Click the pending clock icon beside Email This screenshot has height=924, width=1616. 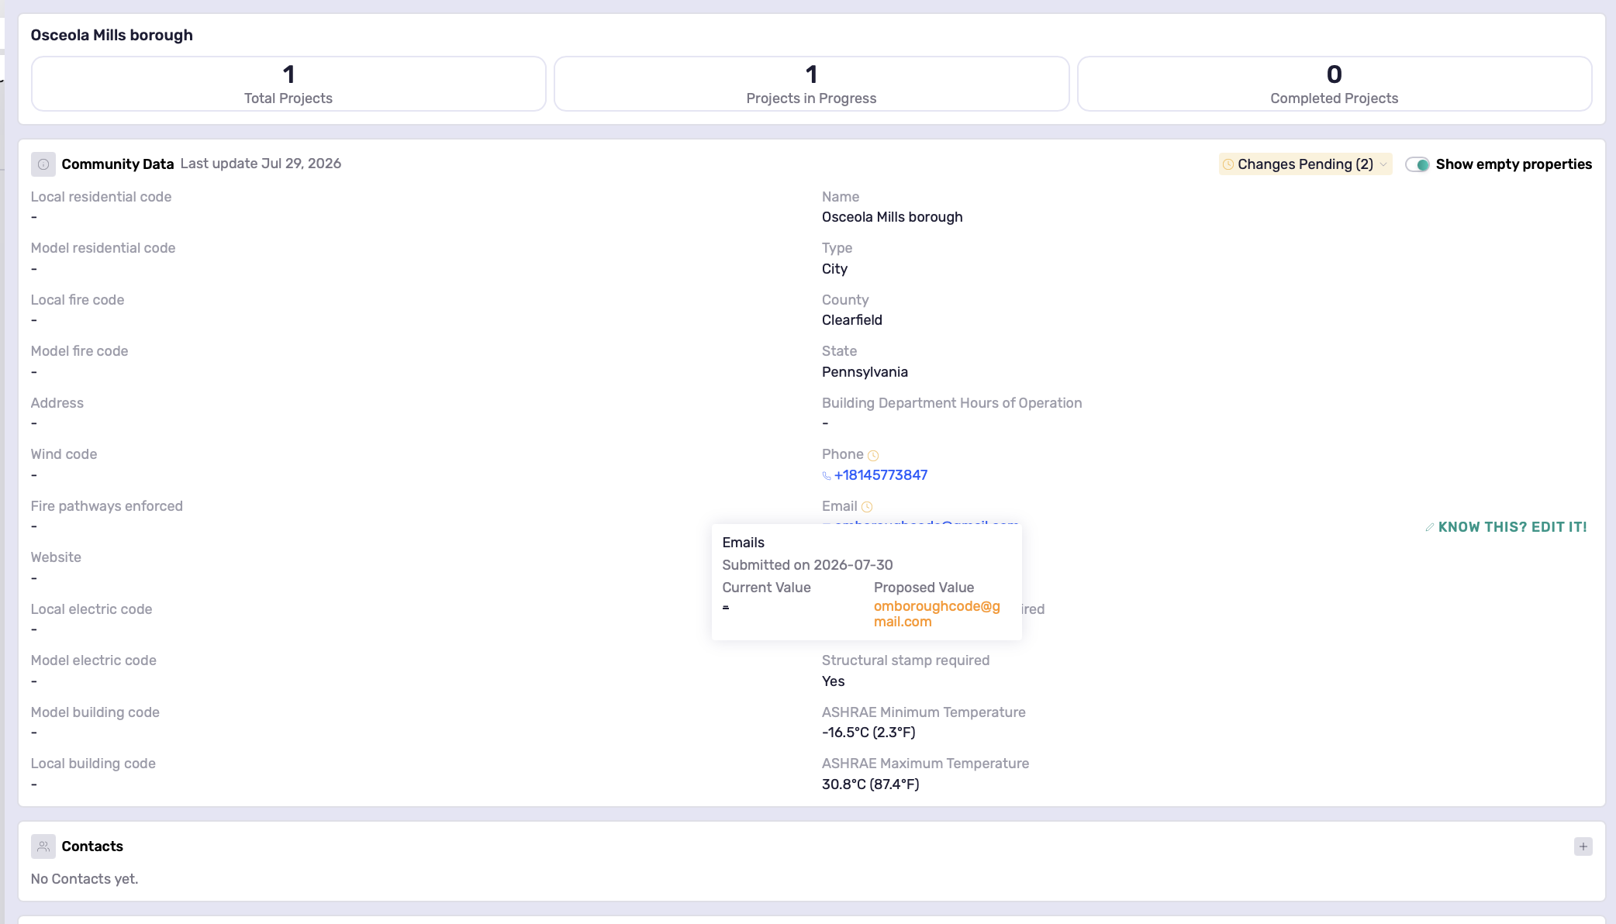point(867,507)
